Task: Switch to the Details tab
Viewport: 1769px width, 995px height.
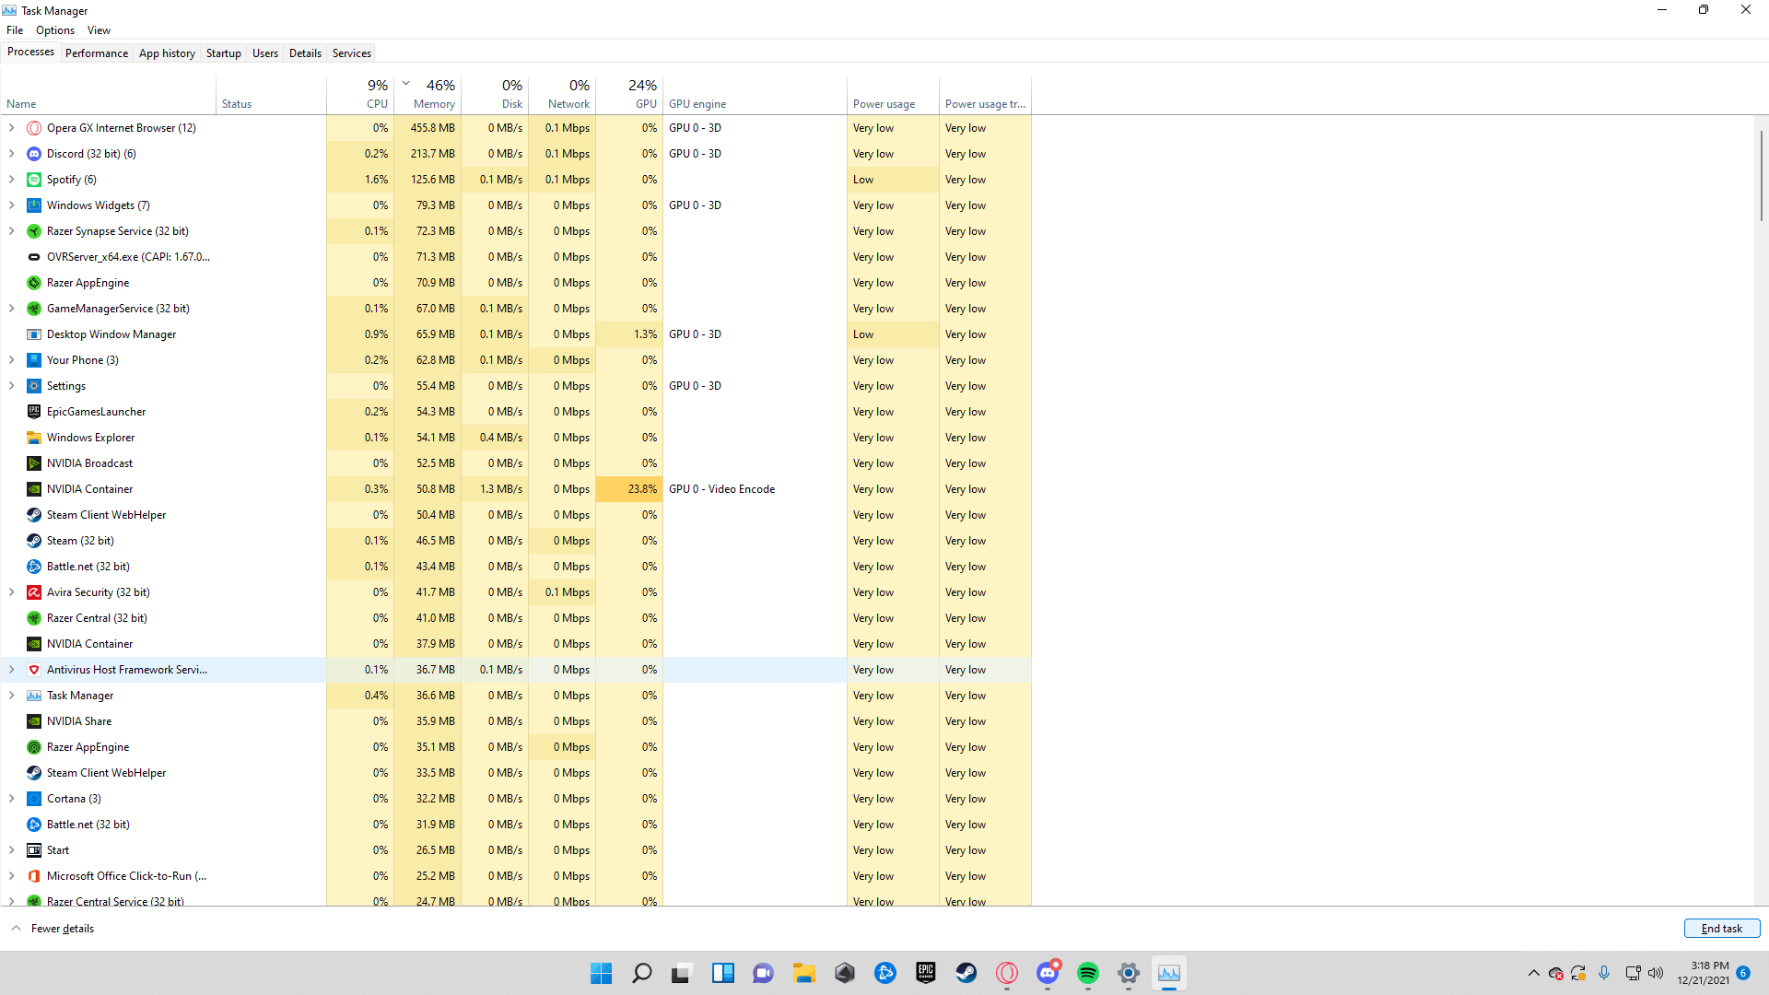Action: coord(305,53)
